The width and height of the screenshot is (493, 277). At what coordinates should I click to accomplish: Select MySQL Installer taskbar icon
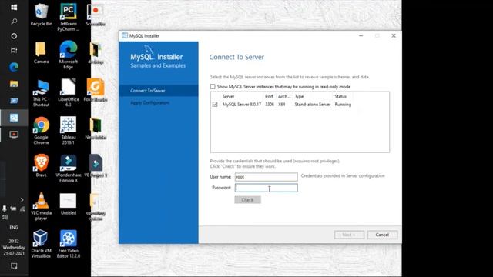(14, 118)
